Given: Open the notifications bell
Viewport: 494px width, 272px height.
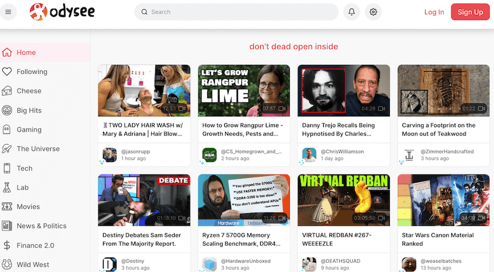Looking at the screenshot, I should click(x=352, y=12).
